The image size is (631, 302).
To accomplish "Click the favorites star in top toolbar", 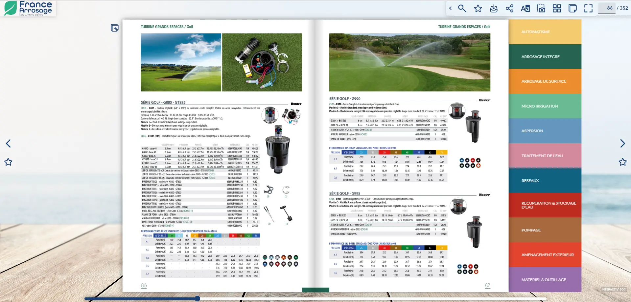I will coord(478,9).
